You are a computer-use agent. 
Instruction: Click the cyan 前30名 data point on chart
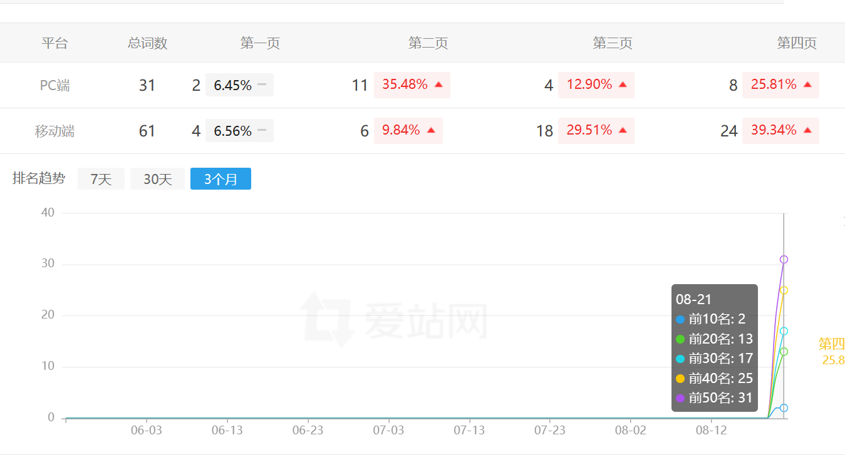click(x=784, y=331)
